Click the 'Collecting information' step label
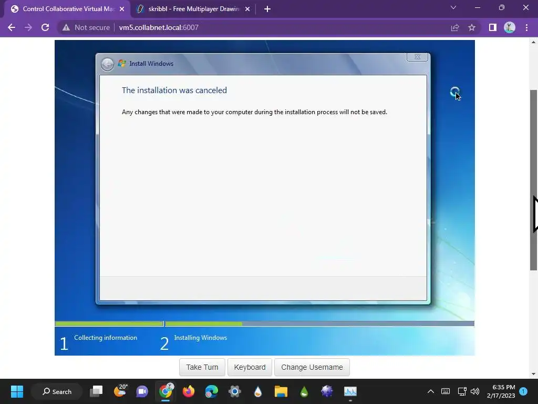 (x=106, y=338)
